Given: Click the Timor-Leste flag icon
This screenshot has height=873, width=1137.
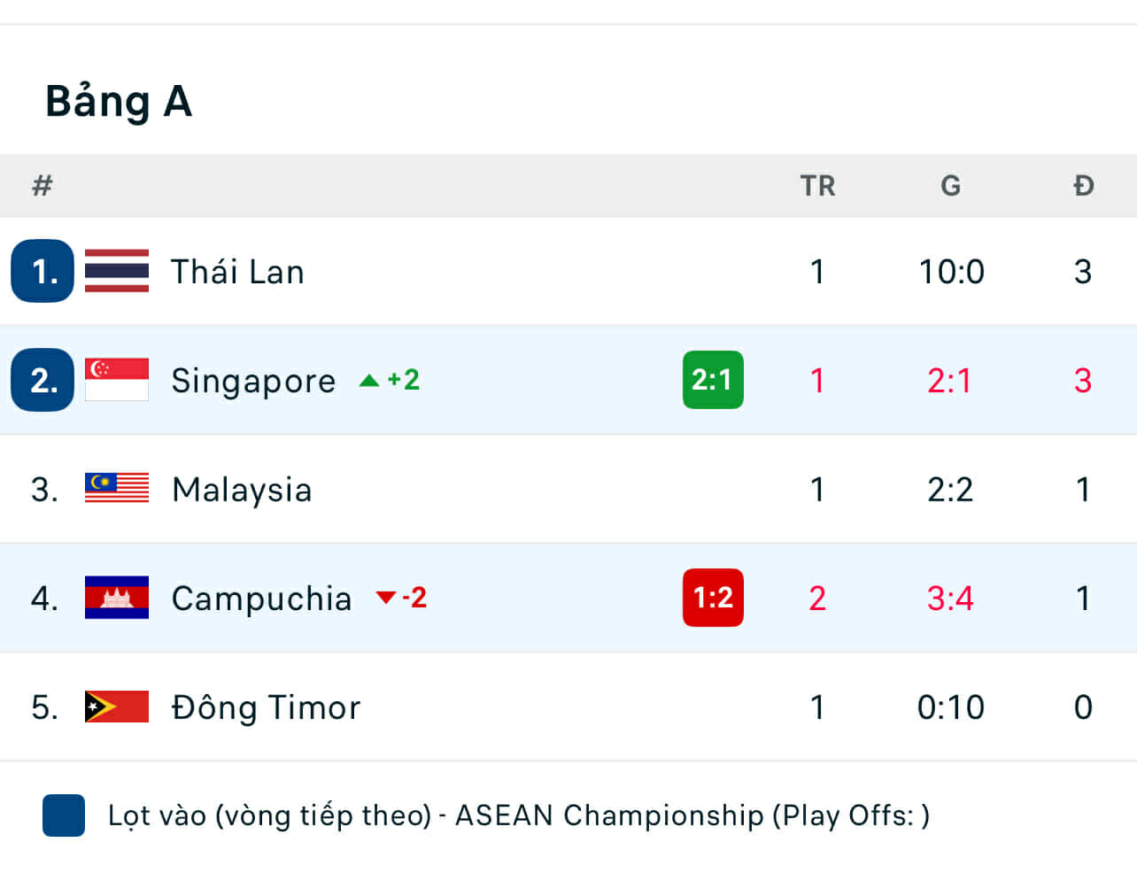Looking at the screenshot, I should tap(116, 707).
